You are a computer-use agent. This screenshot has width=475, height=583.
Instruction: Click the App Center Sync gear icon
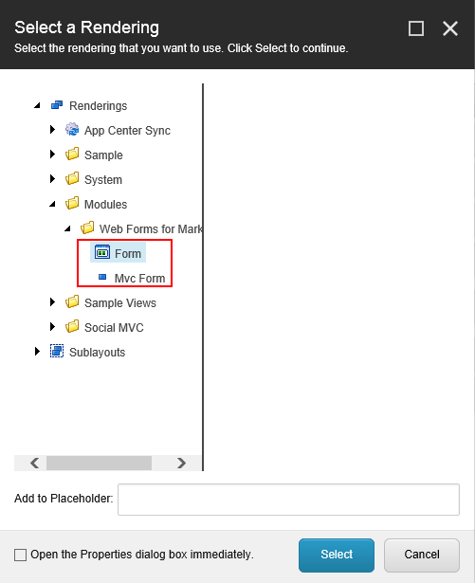coord(72,130)
